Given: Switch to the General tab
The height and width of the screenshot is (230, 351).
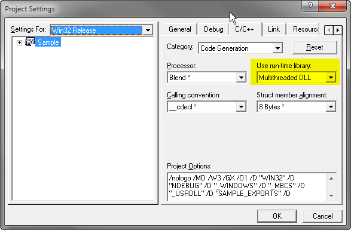Looking at the screenshot, I should 180,29.
